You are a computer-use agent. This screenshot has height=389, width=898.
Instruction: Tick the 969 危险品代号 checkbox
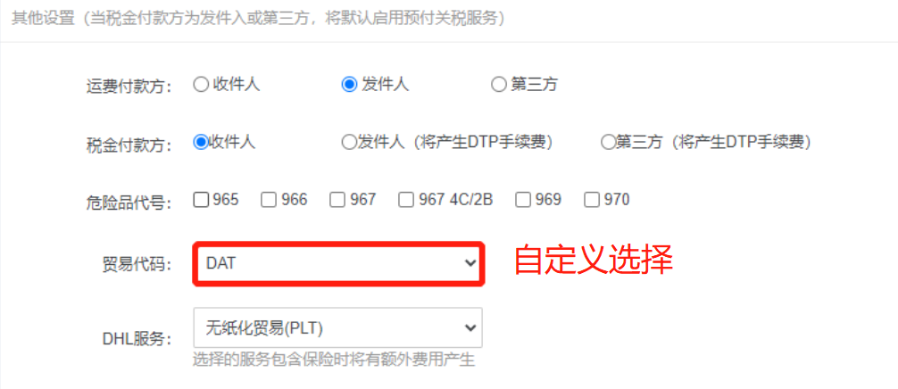(x=523, y=200)
